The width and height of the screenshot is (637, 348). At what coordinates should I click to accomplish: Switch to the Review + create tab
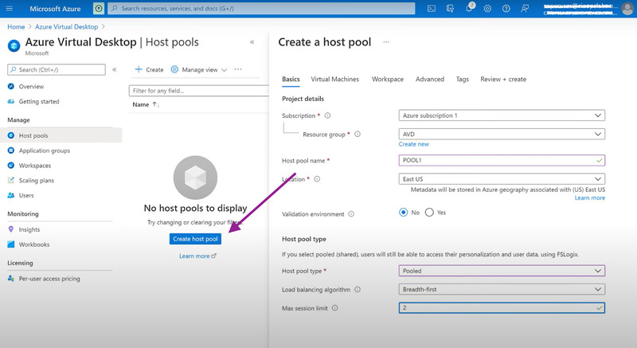pos(503,79)
